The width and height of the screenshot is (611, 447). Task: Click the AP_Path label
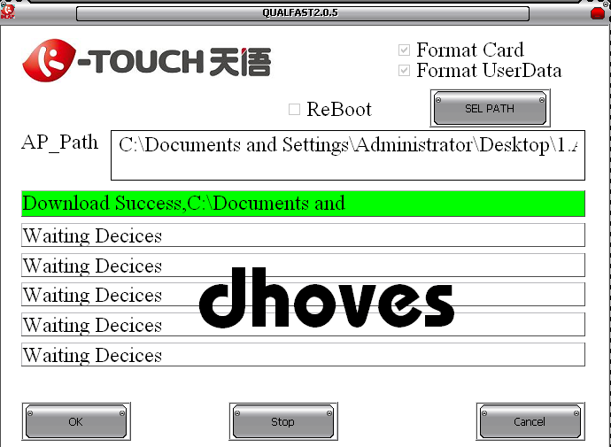coord(60,143)
